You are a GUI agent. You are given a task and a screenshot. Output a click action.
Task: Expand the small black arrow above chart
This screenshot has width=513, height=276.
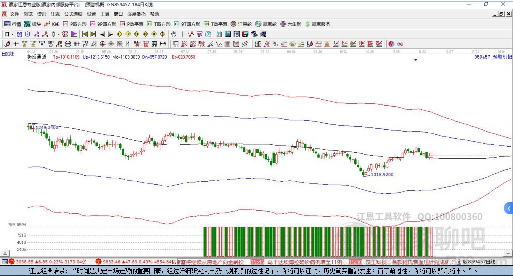coord(416,60)
